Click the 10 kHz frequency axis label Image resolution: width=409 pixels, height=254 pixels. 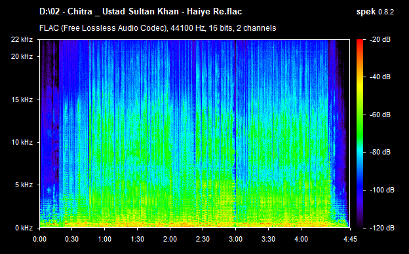(x=22, y=142)
